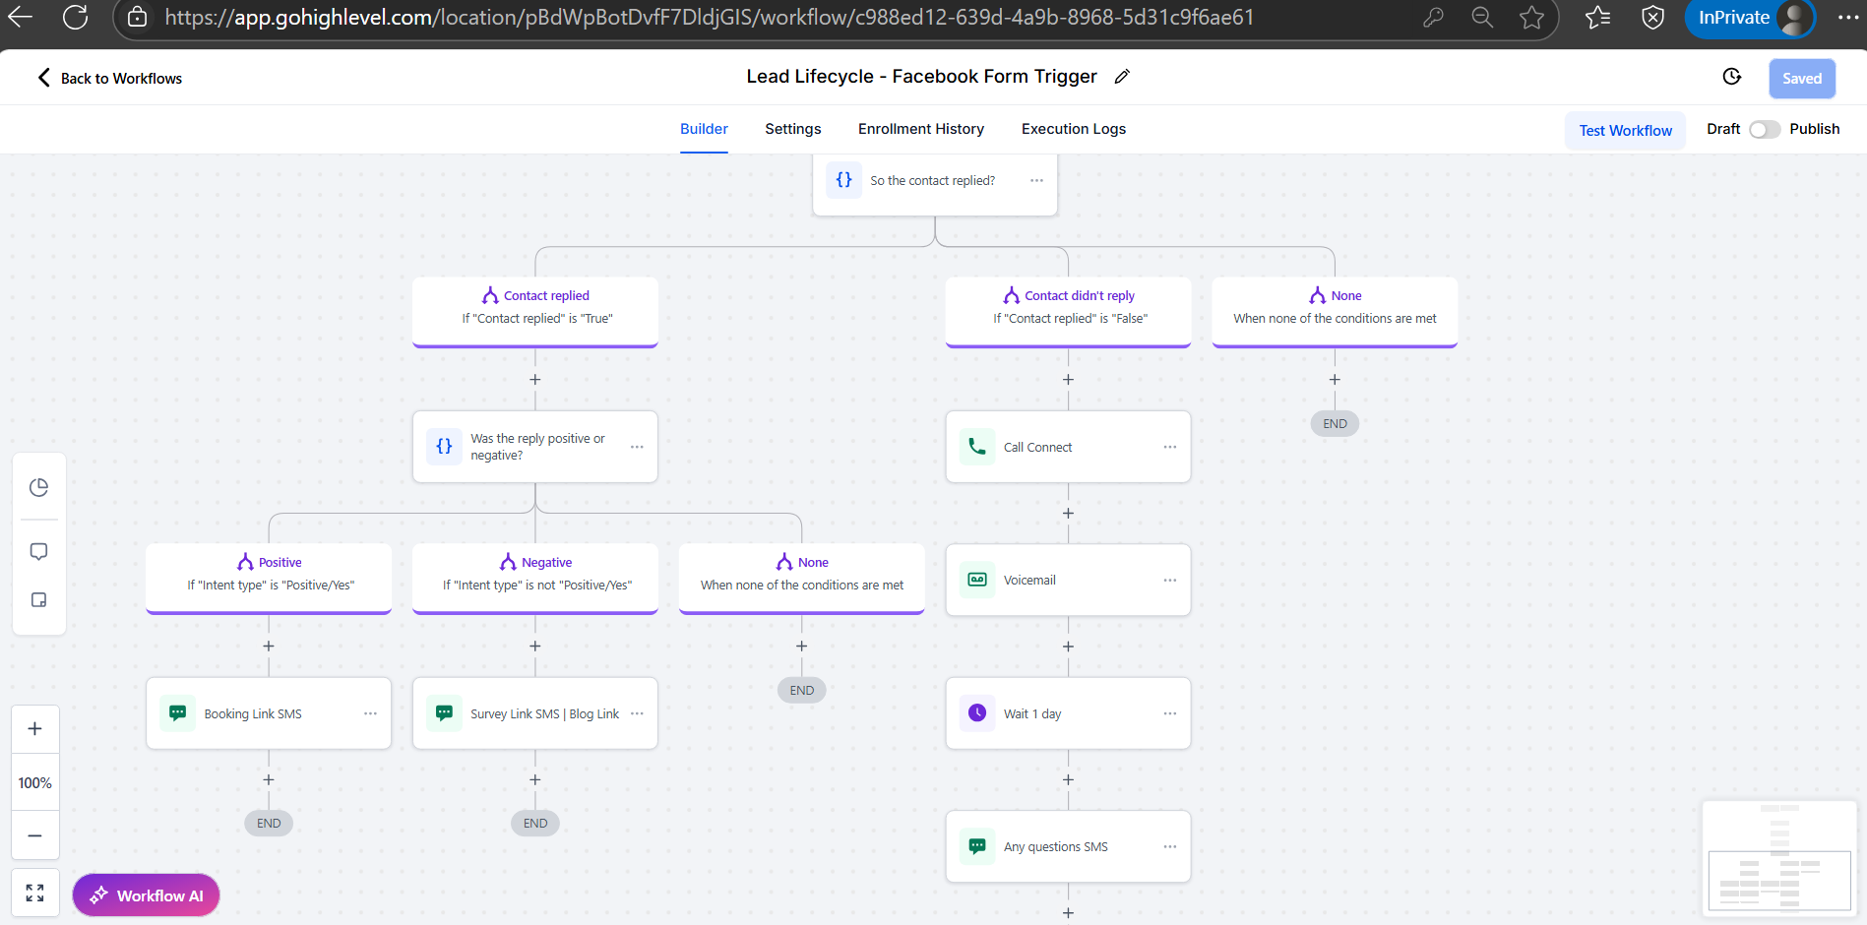Toggle the Draft/Publish switch

1765,129
